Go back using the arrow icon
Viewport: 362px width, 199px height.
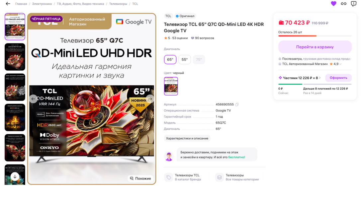8,4
